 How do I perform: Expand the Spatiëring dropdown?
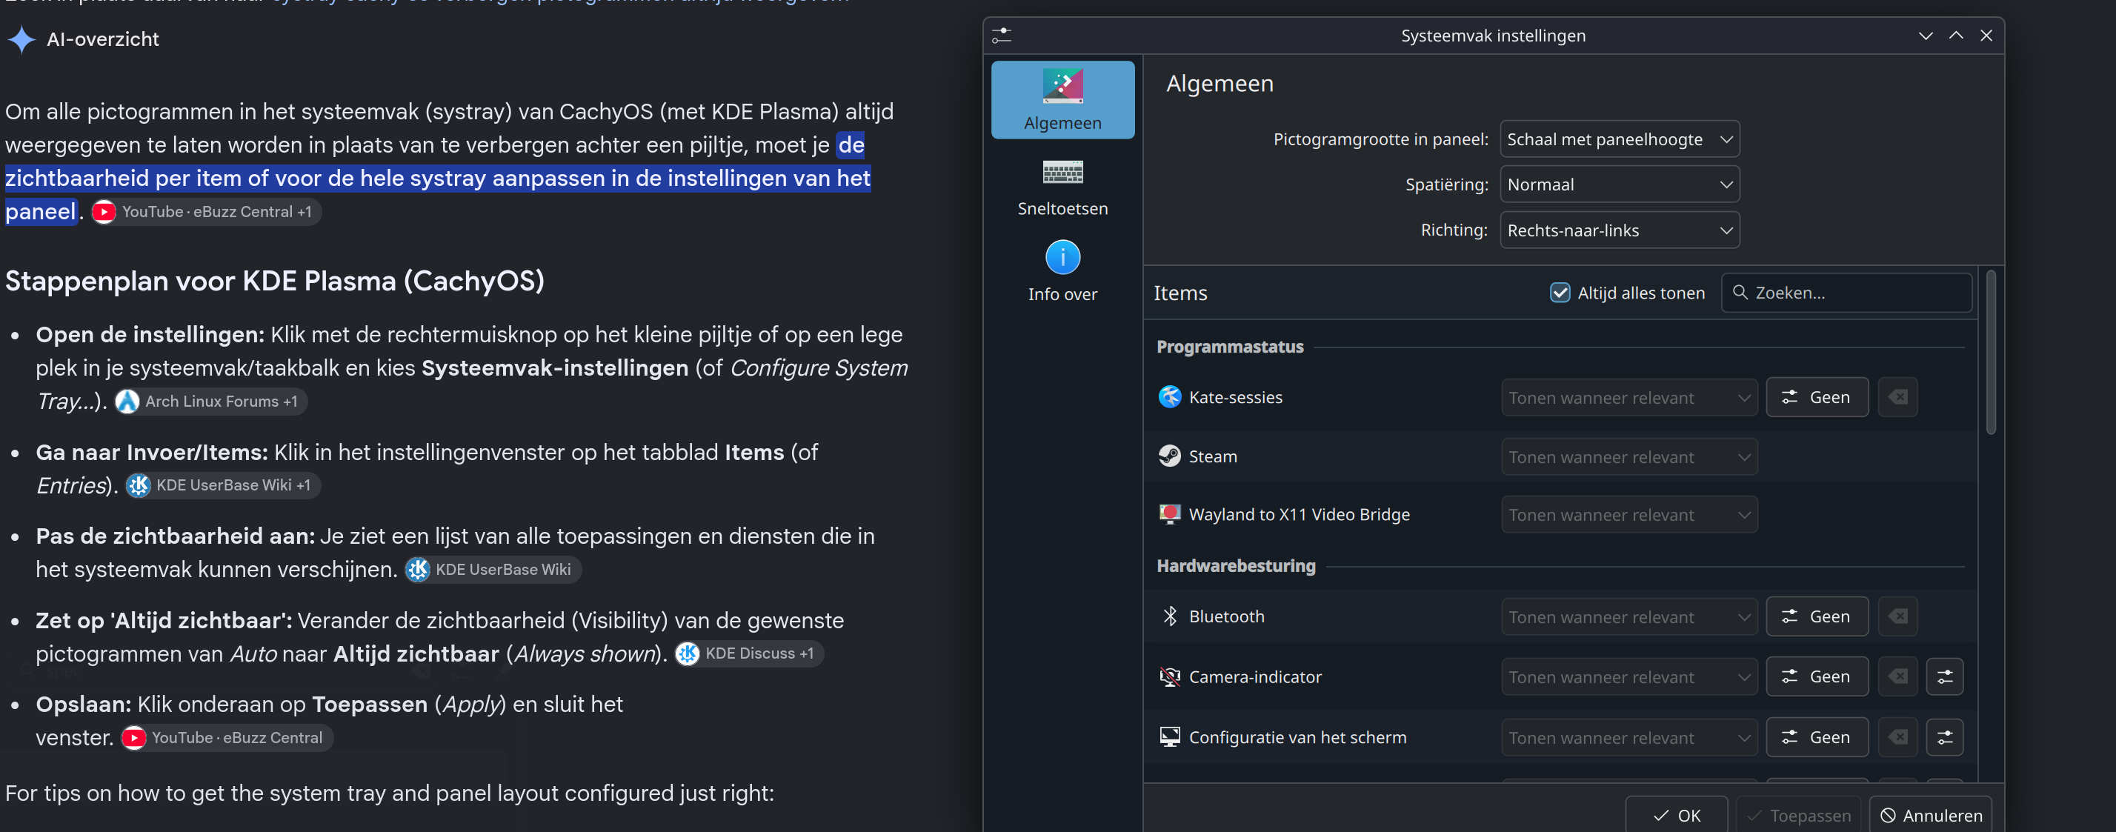1619,184
